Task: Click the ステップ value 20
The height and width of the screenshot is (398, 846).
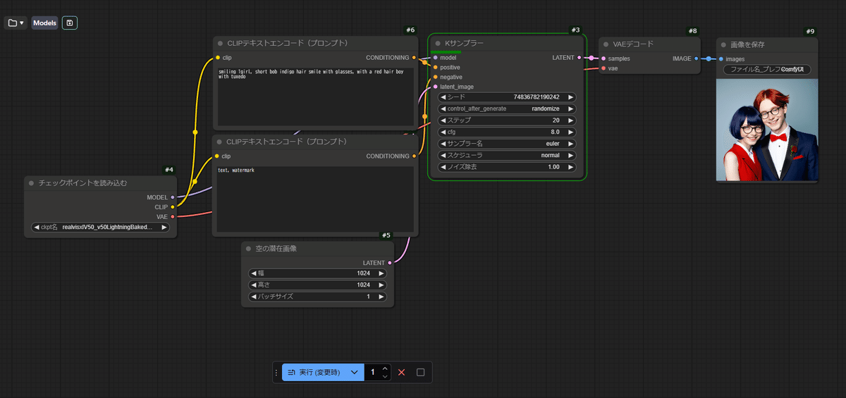Action: tap(556, 120)
